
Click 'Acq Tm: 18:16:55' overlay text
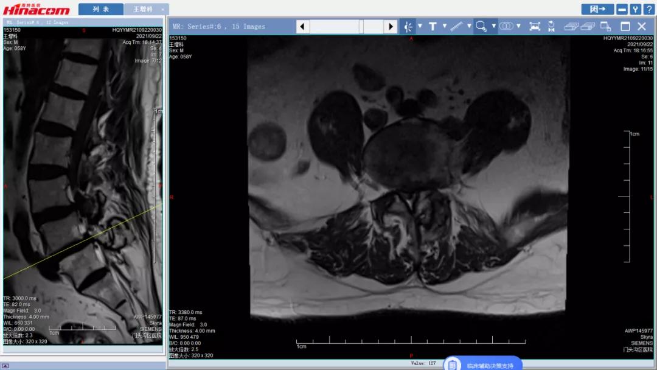point(633,51)
